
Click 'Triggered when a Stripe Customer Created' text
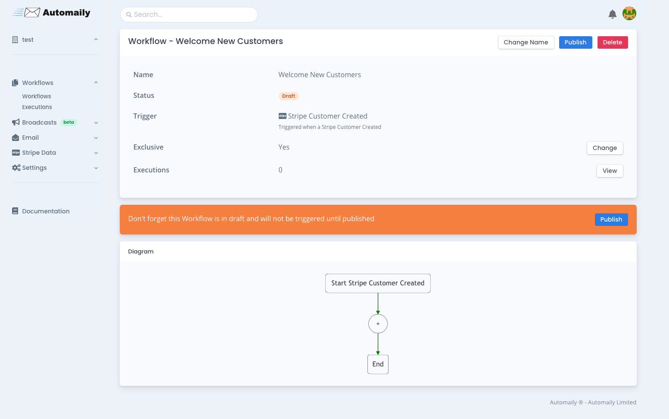330,127
